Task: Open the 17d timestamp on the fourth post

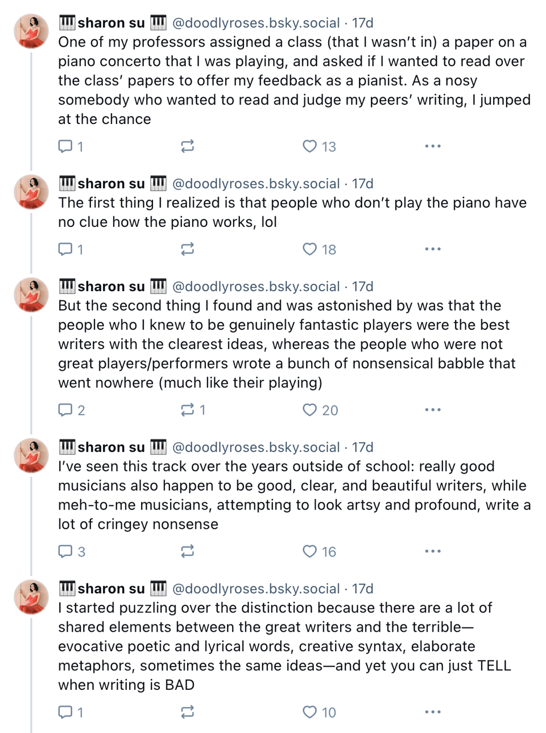Action: [x=363, y=448]
